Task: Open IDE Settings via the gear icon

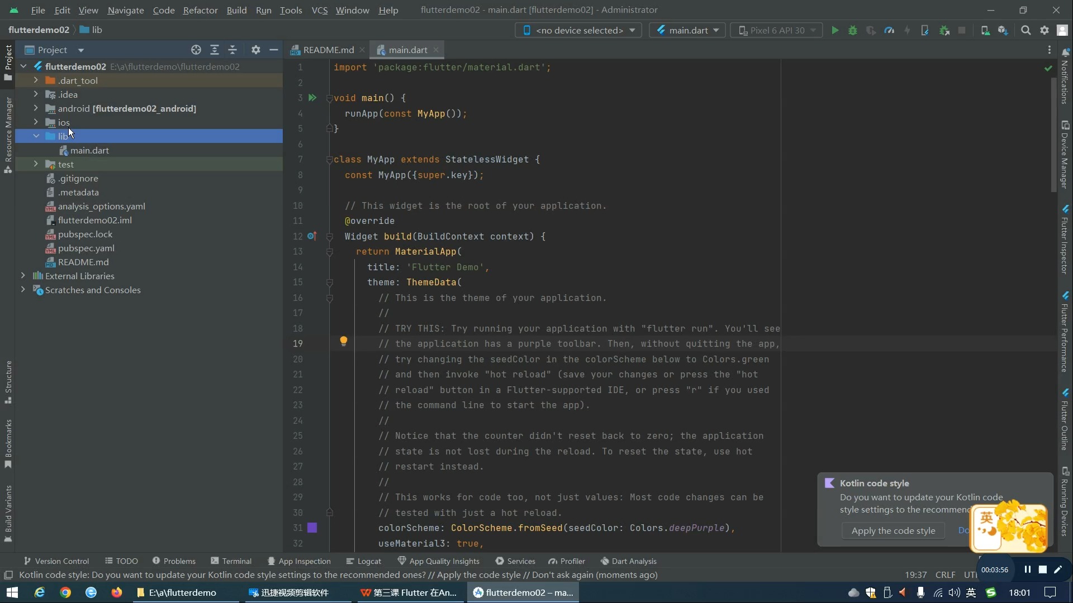Action: [x=1044, y=30]
